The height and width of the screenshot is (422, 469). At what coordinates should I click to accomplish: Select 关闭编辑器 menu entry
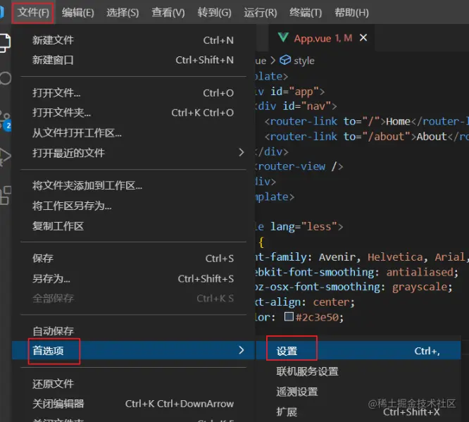coord(133,404)
